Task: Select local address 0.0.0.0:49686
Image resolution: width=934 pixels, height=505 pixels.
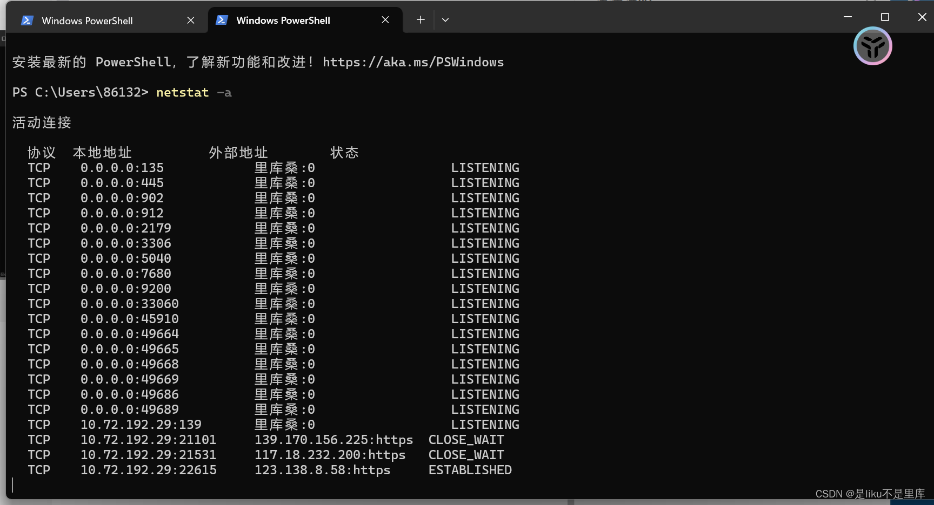Action: [x=130, y=395]
